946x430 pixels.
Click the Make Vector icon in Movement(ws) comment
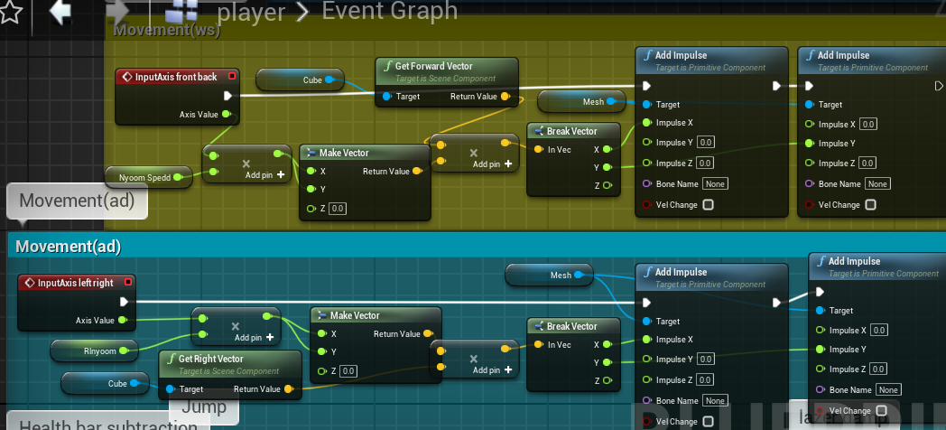pyautogui.click(x=312, y=153)
